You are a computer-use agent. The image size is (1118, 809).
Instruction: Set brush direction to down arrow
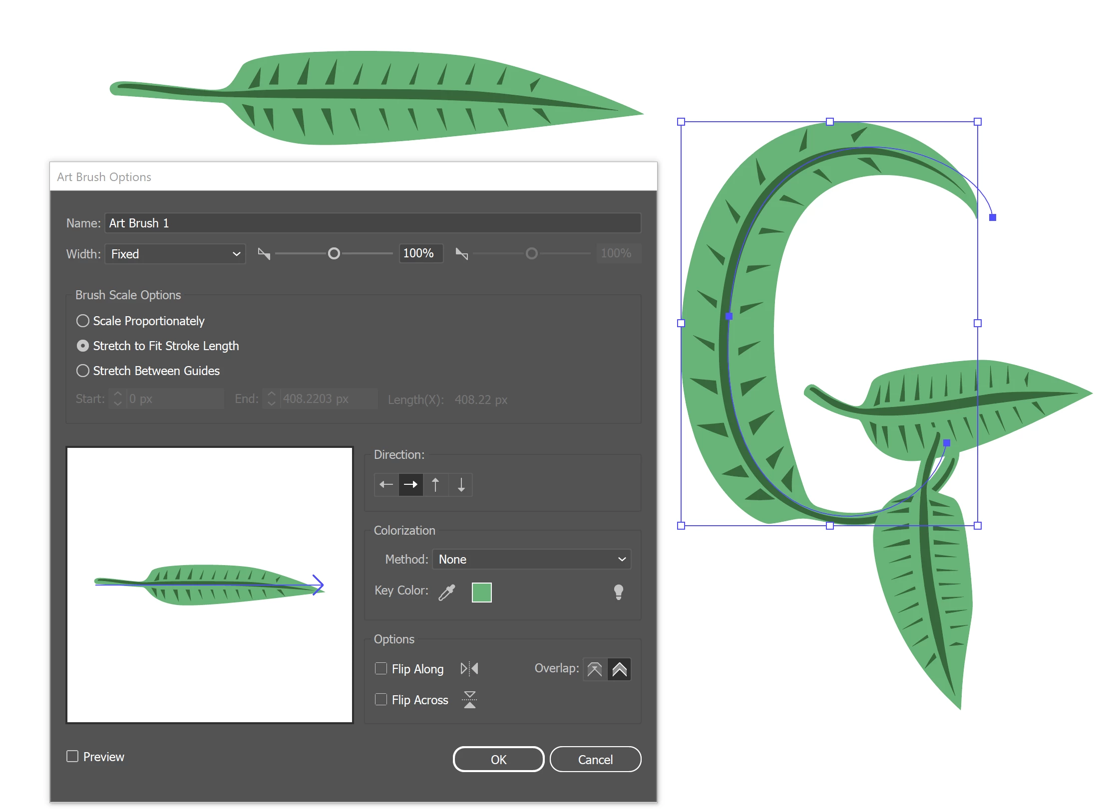coord(461,484)
